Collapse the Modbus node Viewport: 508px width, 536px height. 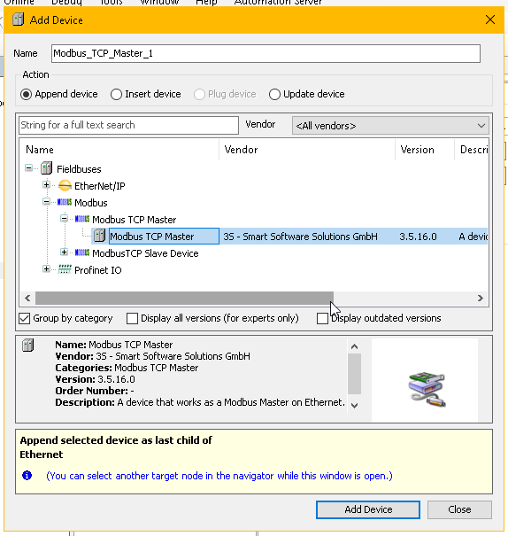tap(46, 201)
